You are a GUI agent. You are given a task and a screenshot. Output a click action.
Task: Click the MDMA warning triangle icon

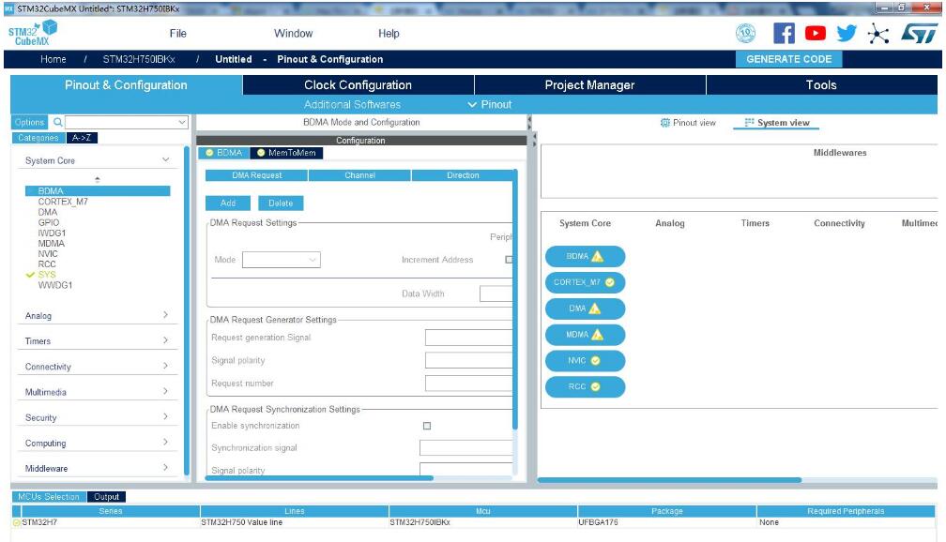[597, 335]
